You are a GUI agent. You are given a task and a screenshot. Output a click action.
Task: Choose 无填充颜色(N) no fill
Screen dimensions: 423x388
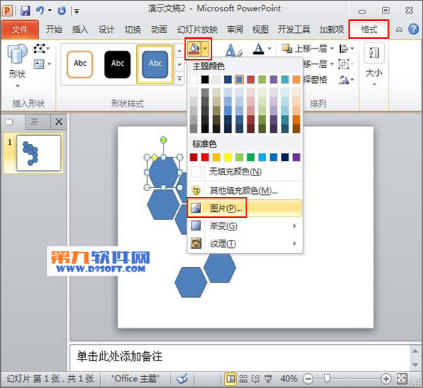pos(245,172)
